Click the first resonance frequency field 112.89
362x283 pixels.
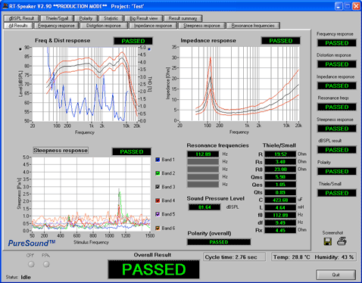tap(203, 154)
